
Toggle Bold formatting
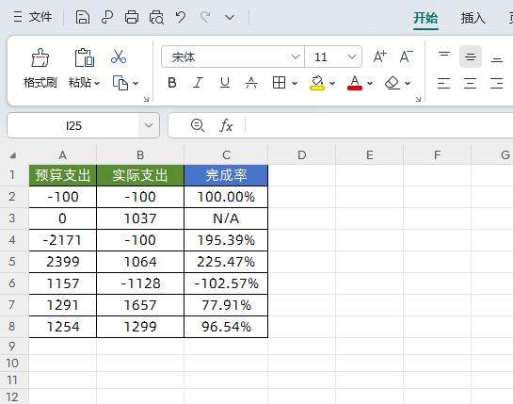172,83
